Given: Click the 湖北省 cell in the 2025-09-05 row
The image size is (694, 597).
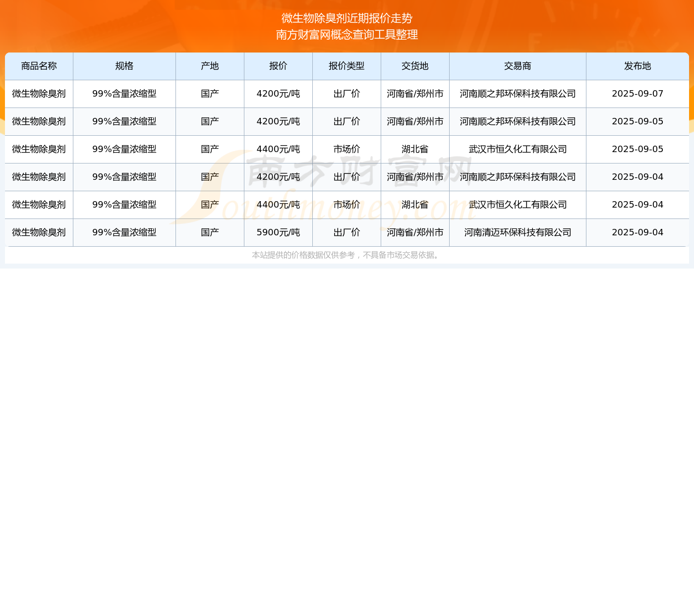Looking at the screenshot, I should click(x=415, y=149).
